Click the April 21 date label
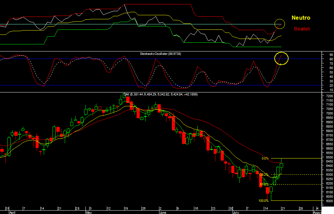 click(x=60, y=209)
